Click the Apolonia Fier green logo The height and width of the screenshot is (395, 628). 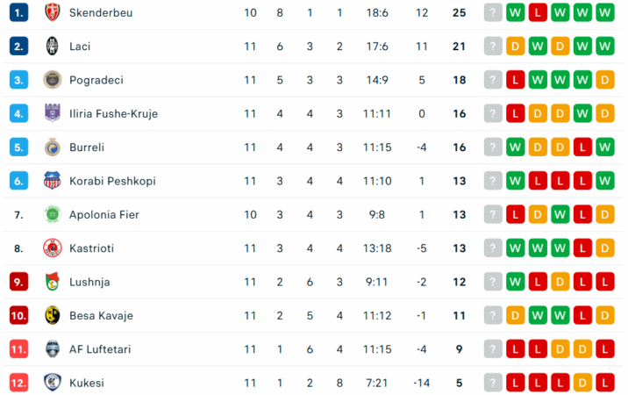click(52, 214)
